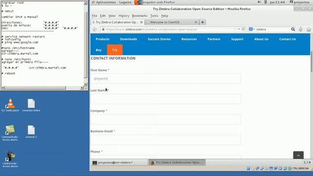Viewport: 313px width, 176px height.
Task: Open Resources navigation link
Action: click(x=189, y=39)
